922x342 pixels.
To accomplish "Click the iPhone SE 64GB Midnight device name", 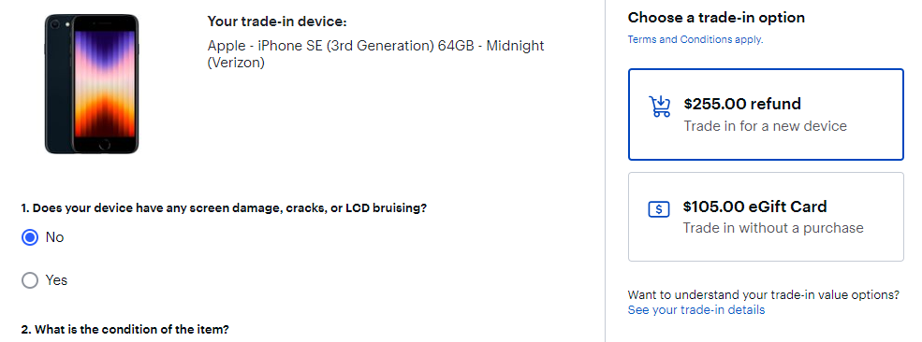I will pyautogui.click(x=375, y=54).
